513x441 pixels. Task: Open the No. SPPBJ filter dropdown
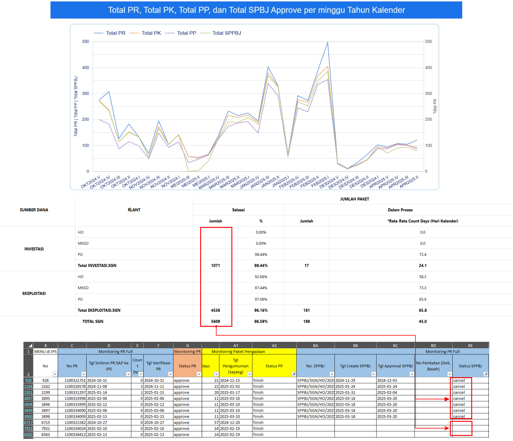pyautogui.click(x=331, y=374)
